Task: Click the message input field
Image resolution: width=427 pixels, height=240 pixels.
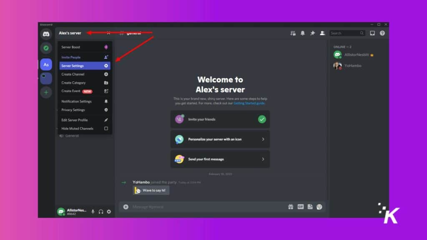Action: (x=208, y=207)
